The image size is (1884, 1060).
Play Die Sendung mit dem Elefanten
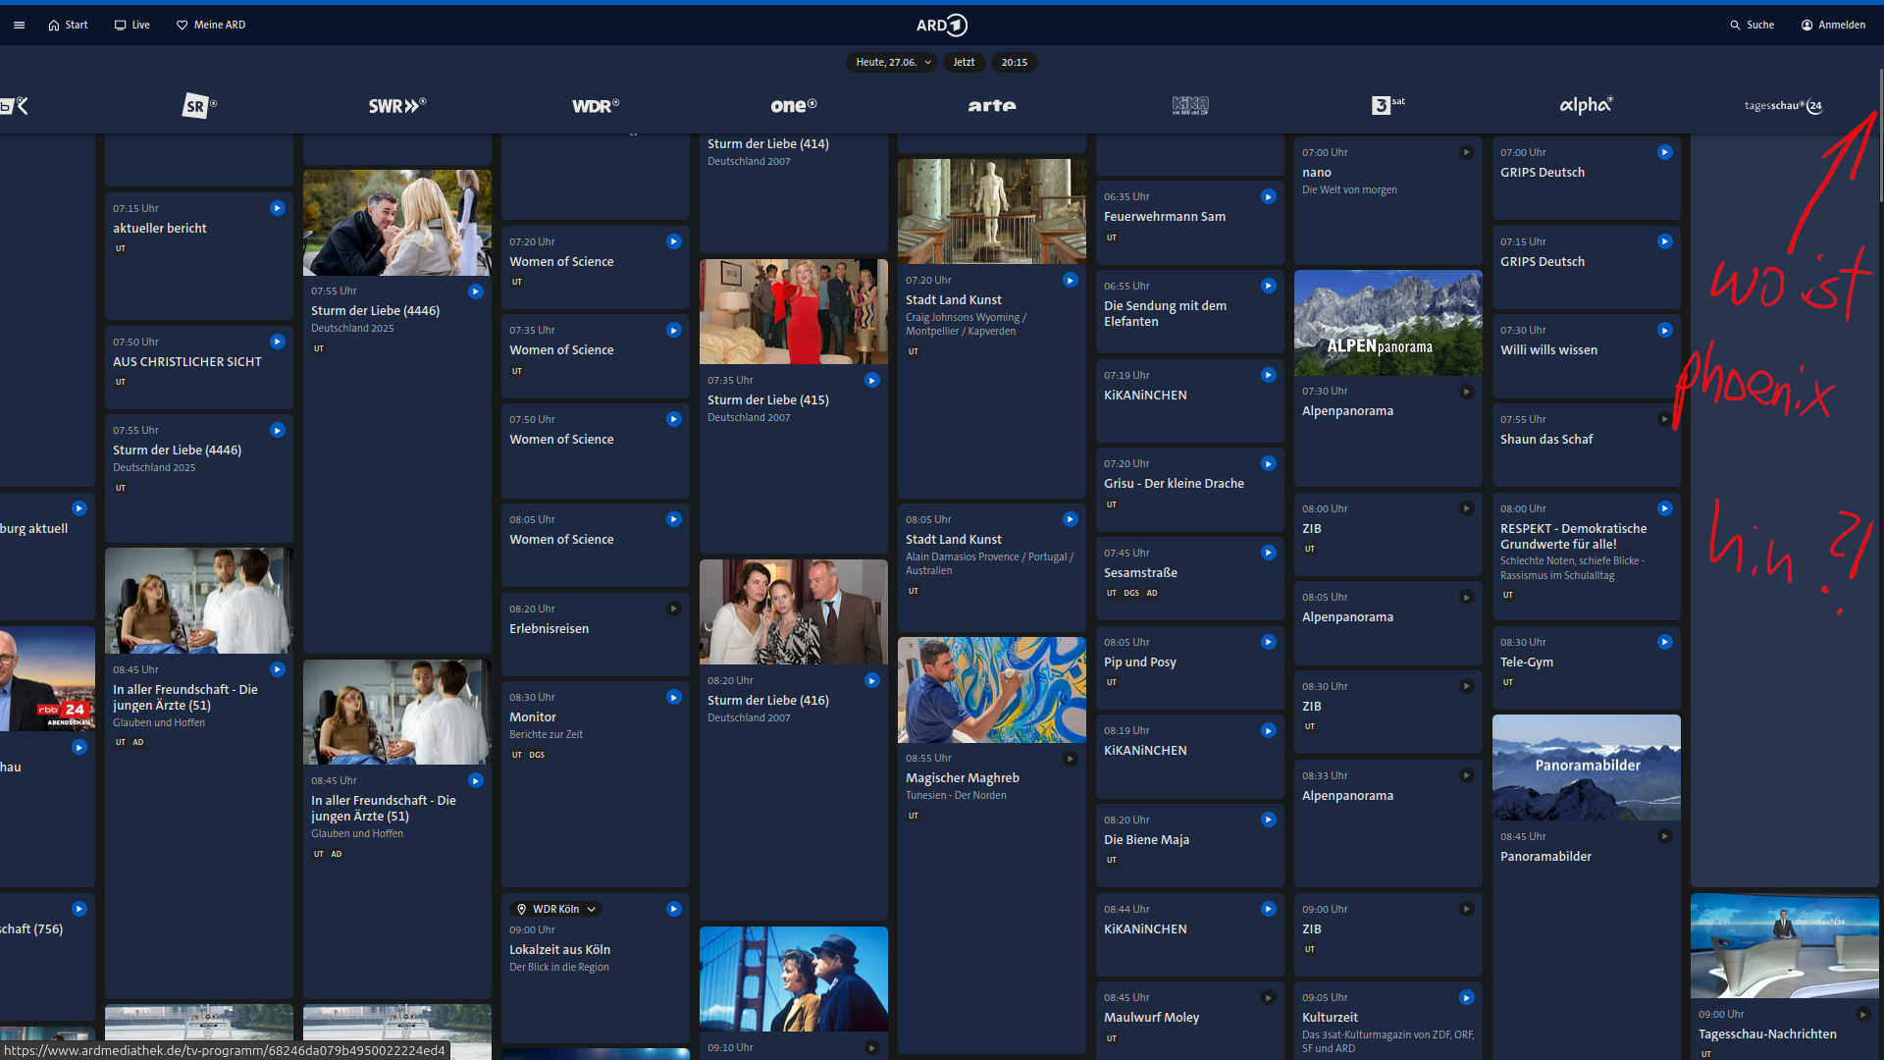click(1269, 286)
